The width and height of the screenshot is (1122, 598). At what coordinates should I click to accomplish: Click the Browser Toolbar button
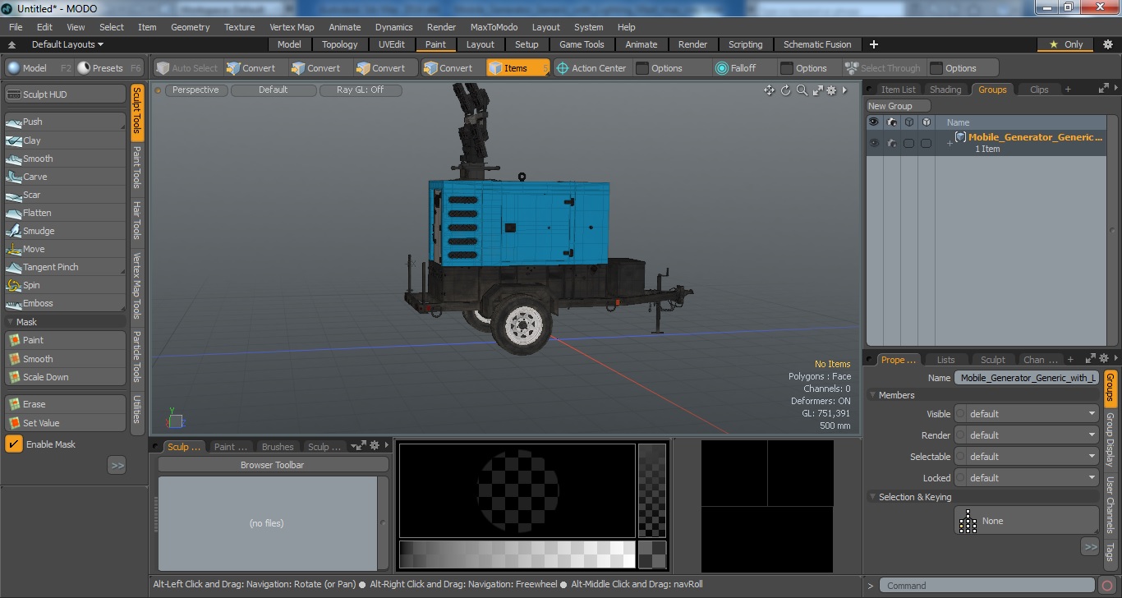pyautogui.click(x=273, y=465)
